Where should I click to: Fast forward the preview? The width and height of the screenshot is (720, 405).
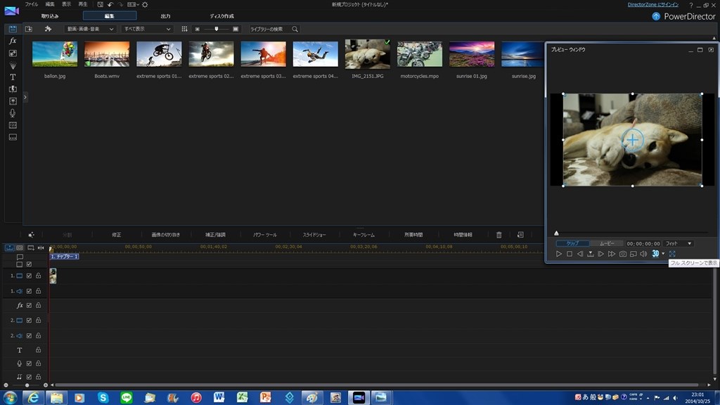(612, 253)
